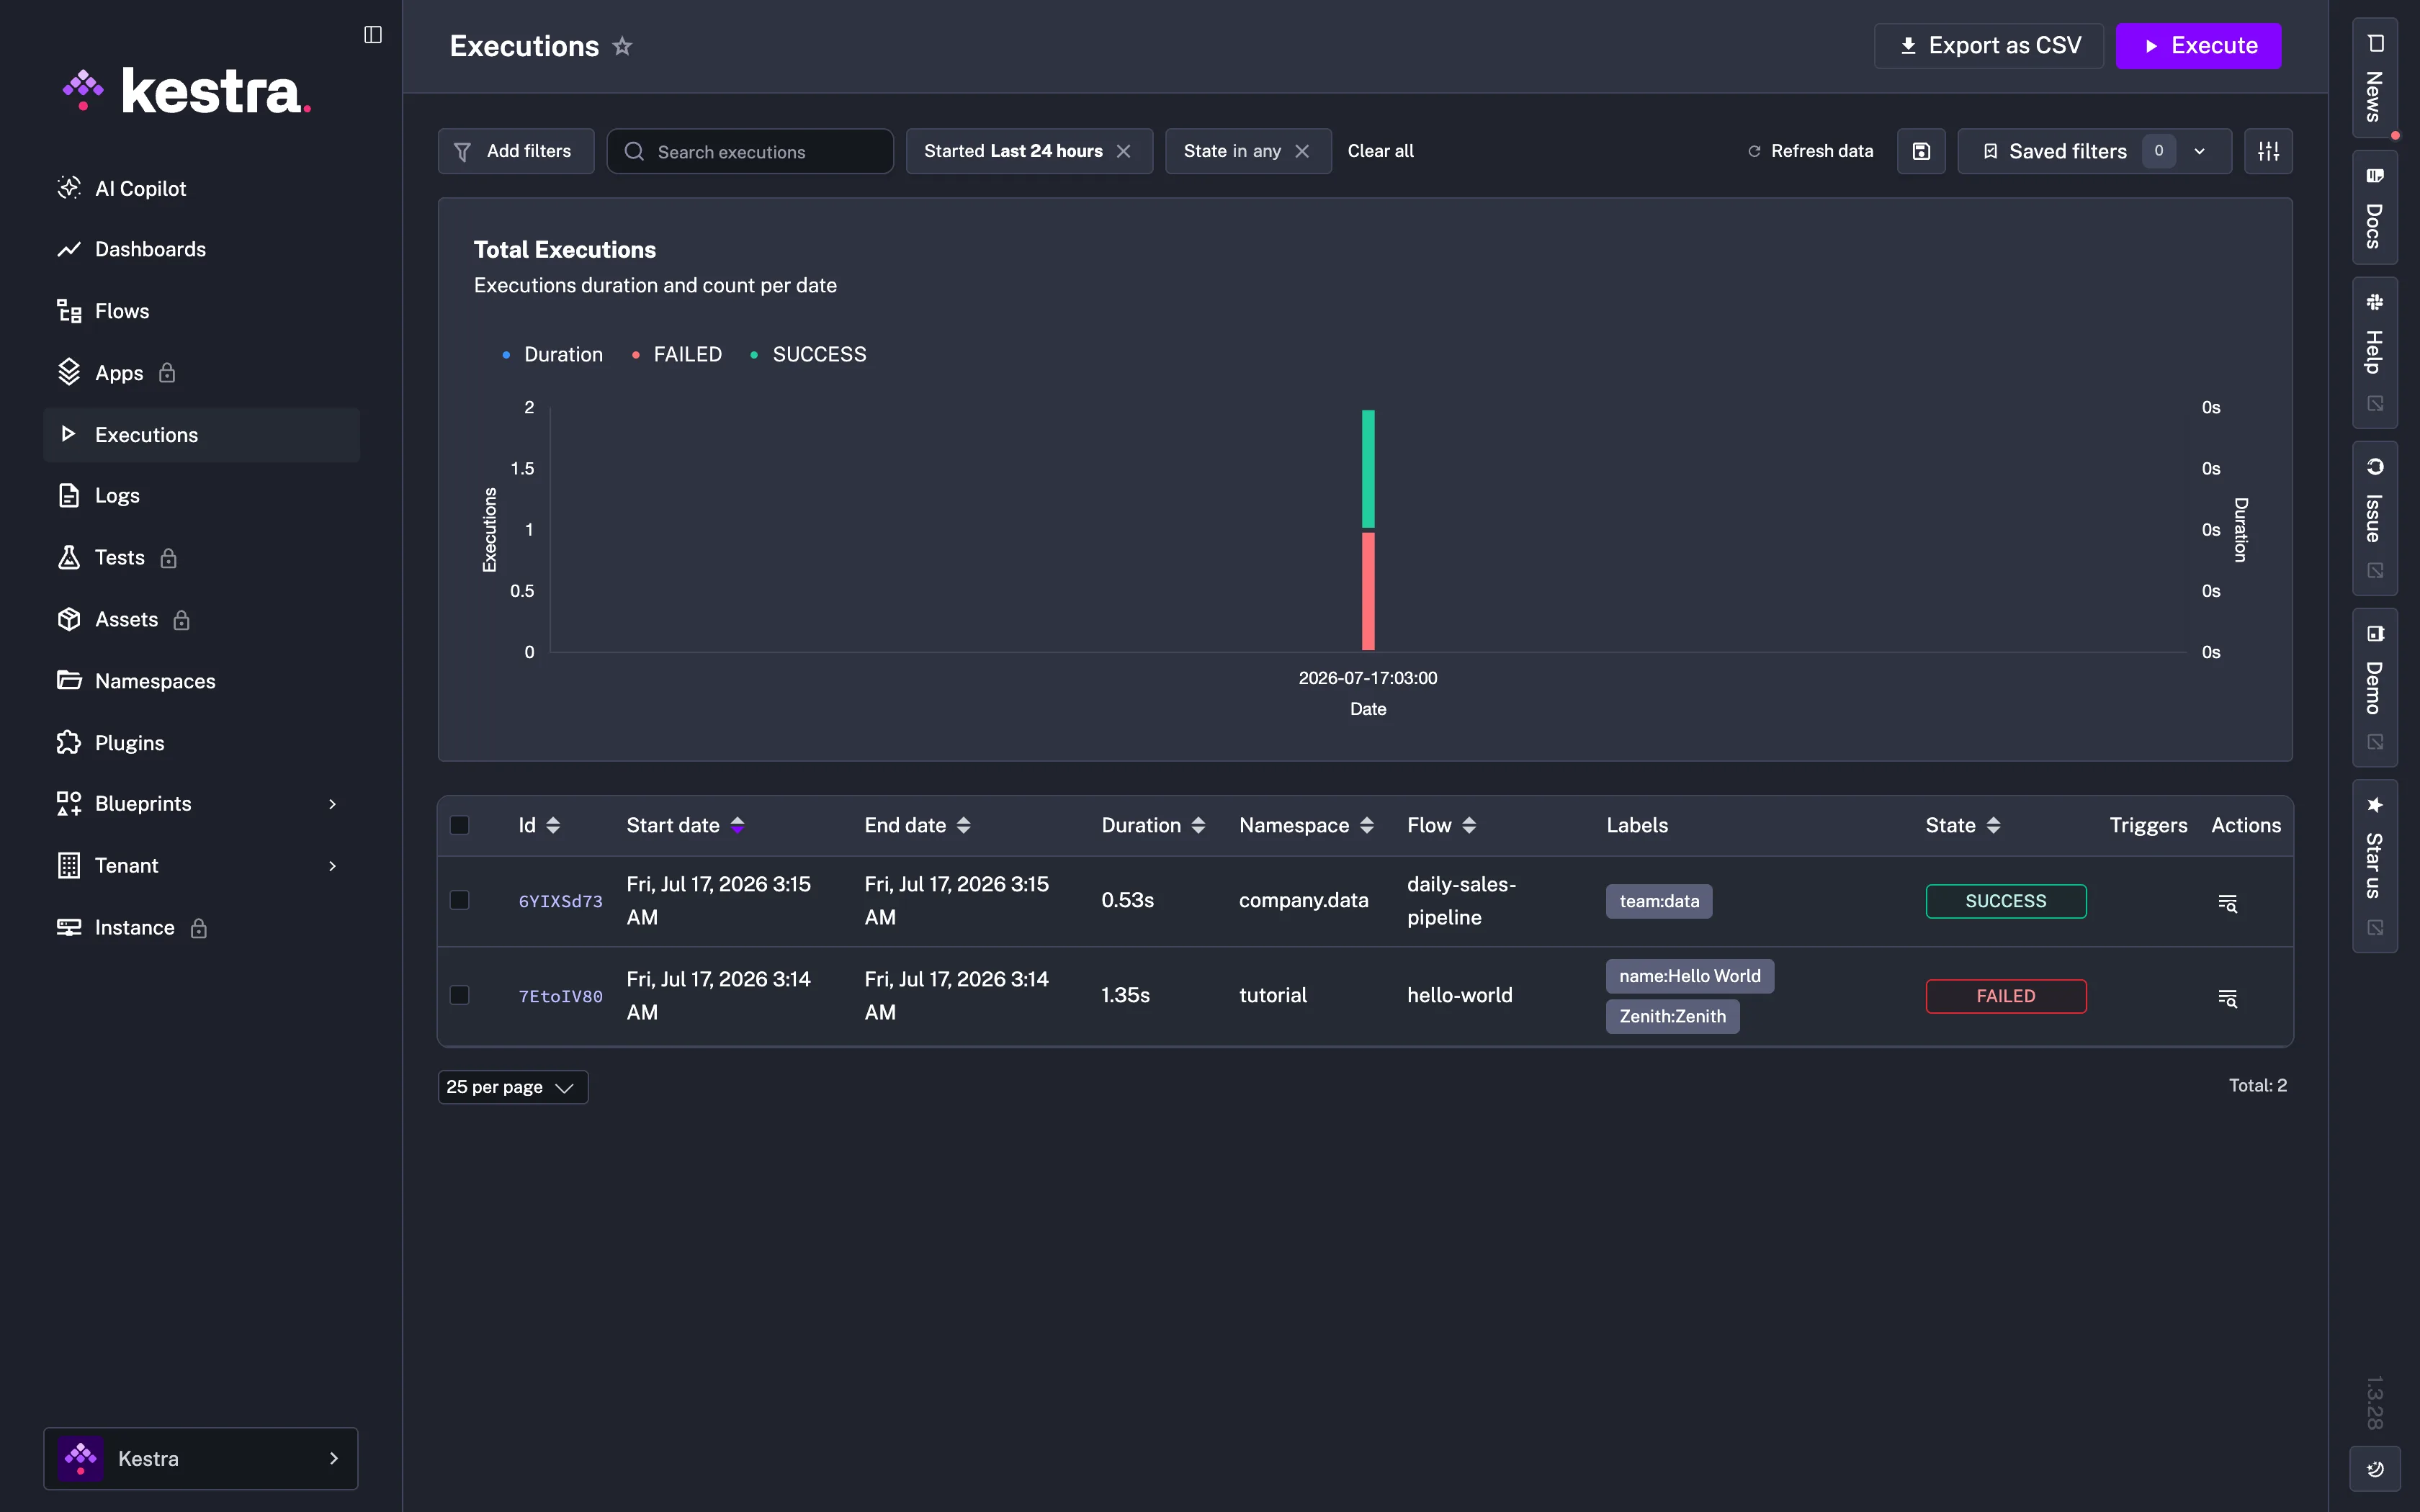
Task: Open the Kestra tenant switcher
Action: tap(201, 1458)
